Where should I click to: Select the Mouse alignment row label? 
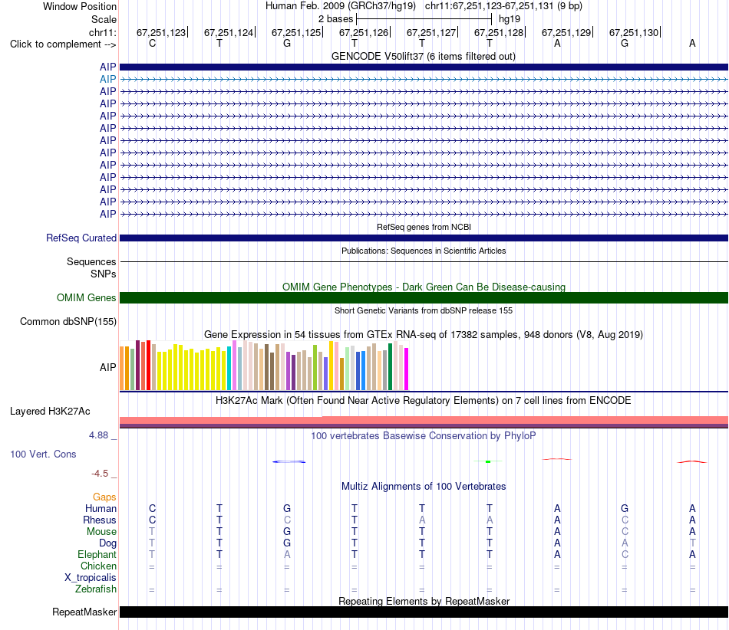[x=101, y=532]
